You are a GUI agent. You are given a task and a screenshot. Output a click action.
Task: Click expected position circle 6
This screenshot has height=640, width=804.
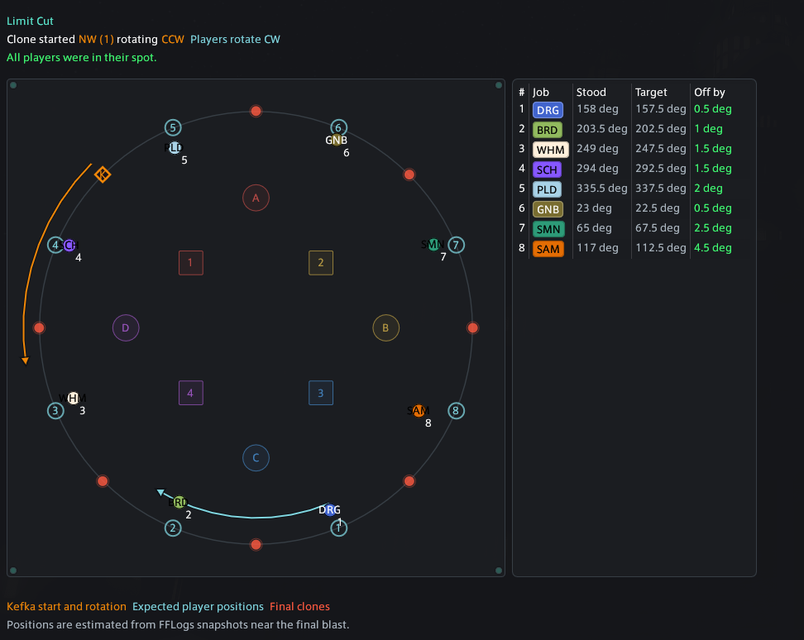tap(339, 127)
